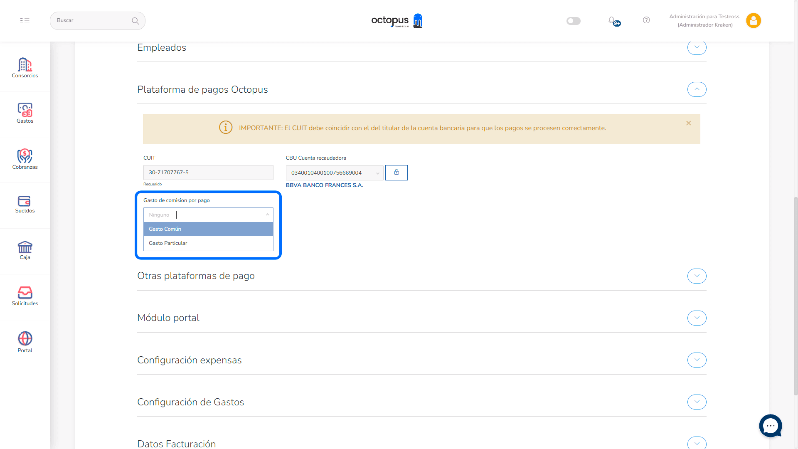Open the Solicitudes inbox icon
Image resolution: width=798 pixels, height=449 pixels.
25,296
